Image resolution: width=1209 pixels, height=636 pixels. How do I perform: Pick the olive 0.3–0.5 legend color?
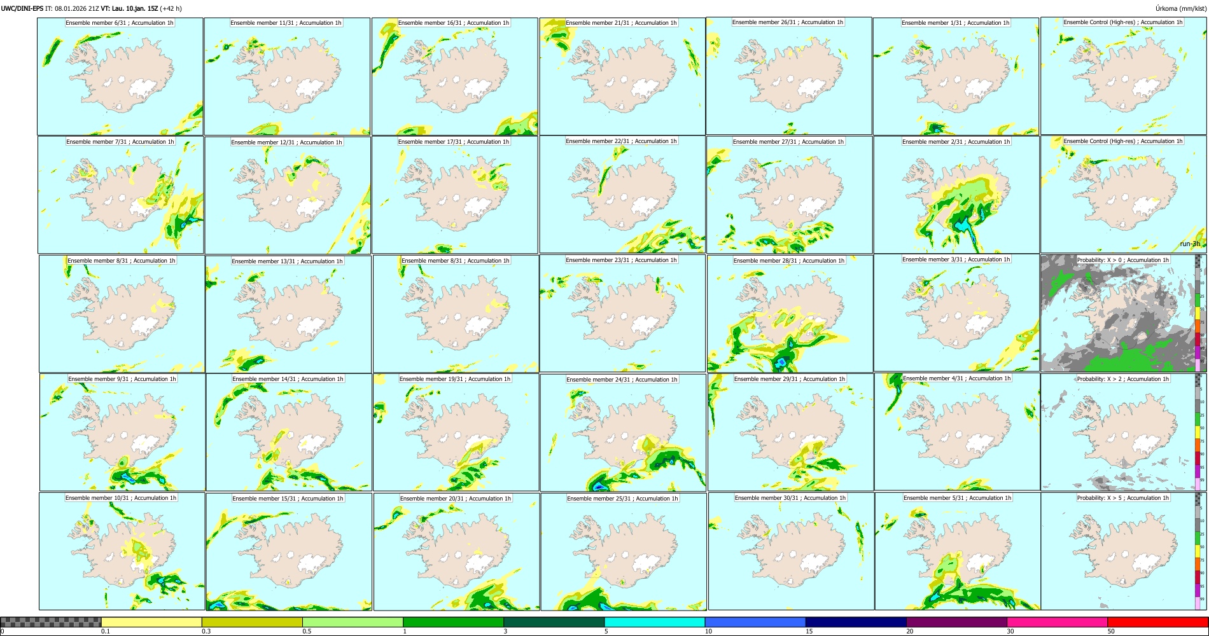coord(252,622)
